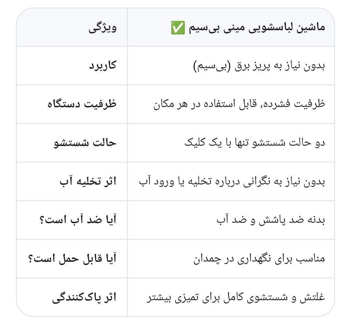This screenshot has height=326, width=351.
Task: Select the کاربرد row label
Action: [103, 66]
